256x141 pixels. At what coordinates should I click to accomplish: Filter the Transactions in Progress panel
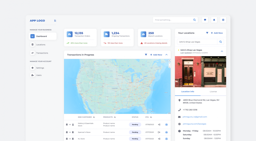point(146,55)
